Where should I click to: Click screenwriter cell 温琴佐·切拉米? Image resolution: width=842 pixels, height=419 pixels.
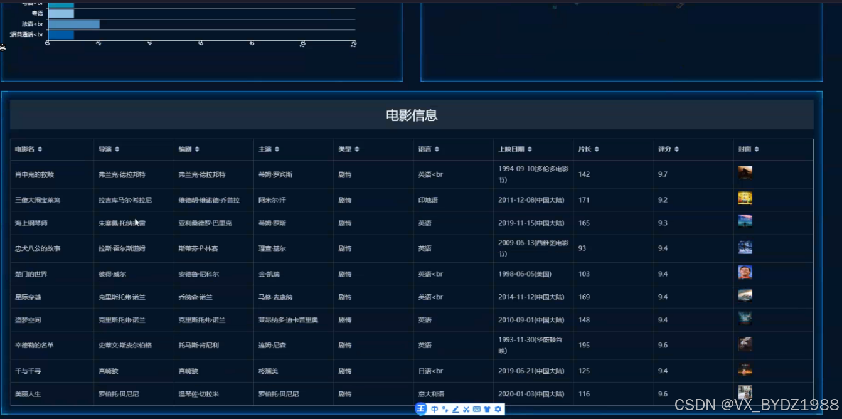199,395
